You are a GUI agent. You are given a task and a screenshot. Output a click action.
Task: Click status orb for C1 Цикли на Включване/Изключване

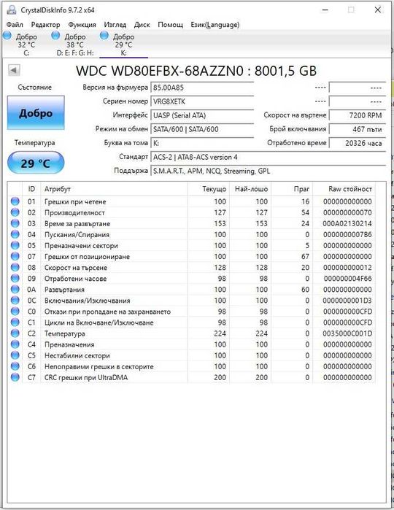click(x=15, y=322)
